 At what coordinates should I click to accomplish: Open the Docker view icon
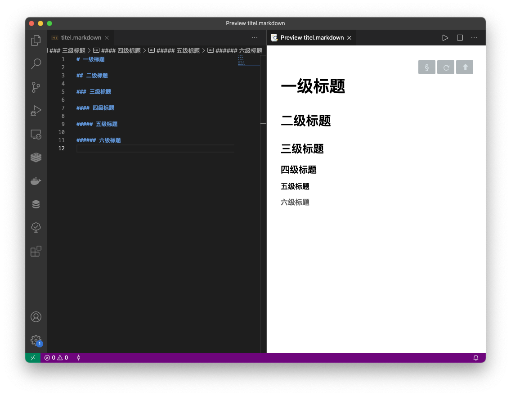pos(36,181)
